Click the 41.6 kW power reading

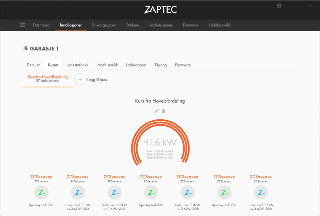tap(160, 142)
